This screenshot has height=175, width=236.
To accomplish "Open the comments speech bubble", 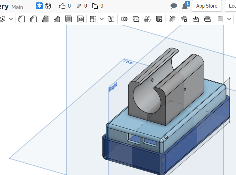I will tap(174, 6).
